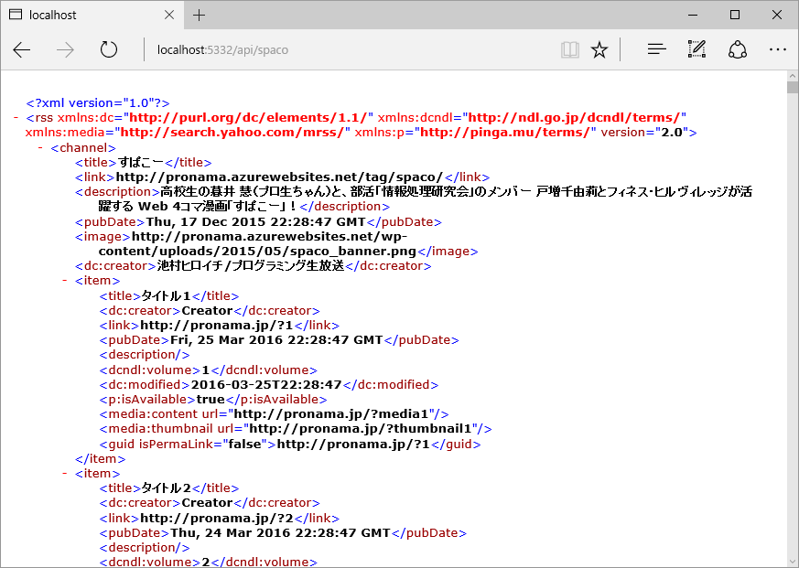Click the scrollbar down arrow
Screen dimensions: 799x568
(792, 560)
